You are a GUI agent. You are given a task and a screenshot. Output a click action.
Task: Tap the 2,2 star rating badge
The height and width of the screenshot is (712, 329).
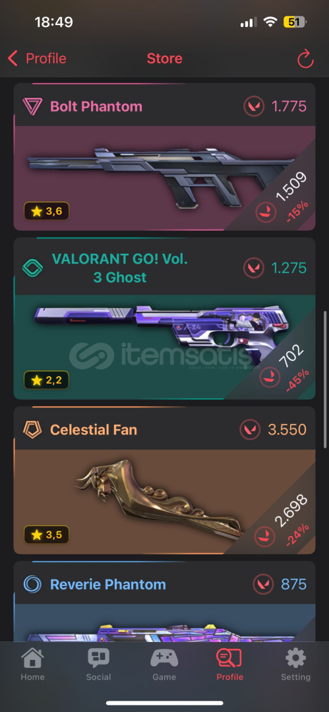[46, 380]
